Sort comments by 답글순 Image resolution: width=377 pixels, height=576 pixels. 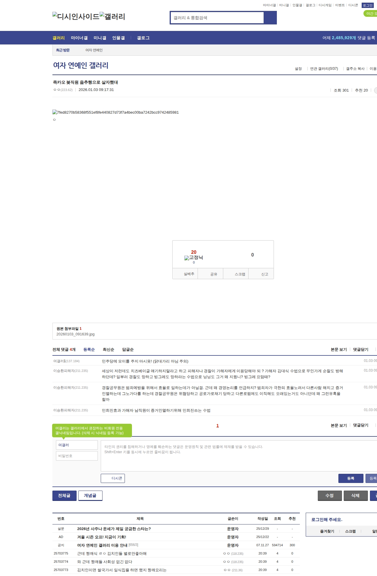(x=128, y=350)
